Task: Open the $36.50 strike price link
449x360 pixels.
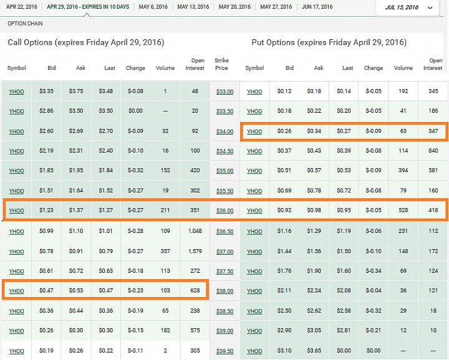Action: click(224, 232)
